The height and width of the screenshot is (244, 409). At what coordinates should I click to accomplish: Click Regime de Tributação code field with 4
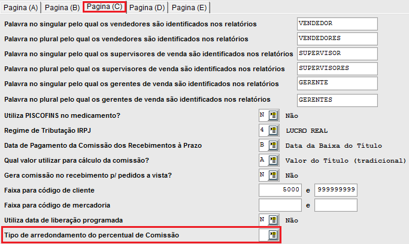pyautogui.click(x=263, y=130)
